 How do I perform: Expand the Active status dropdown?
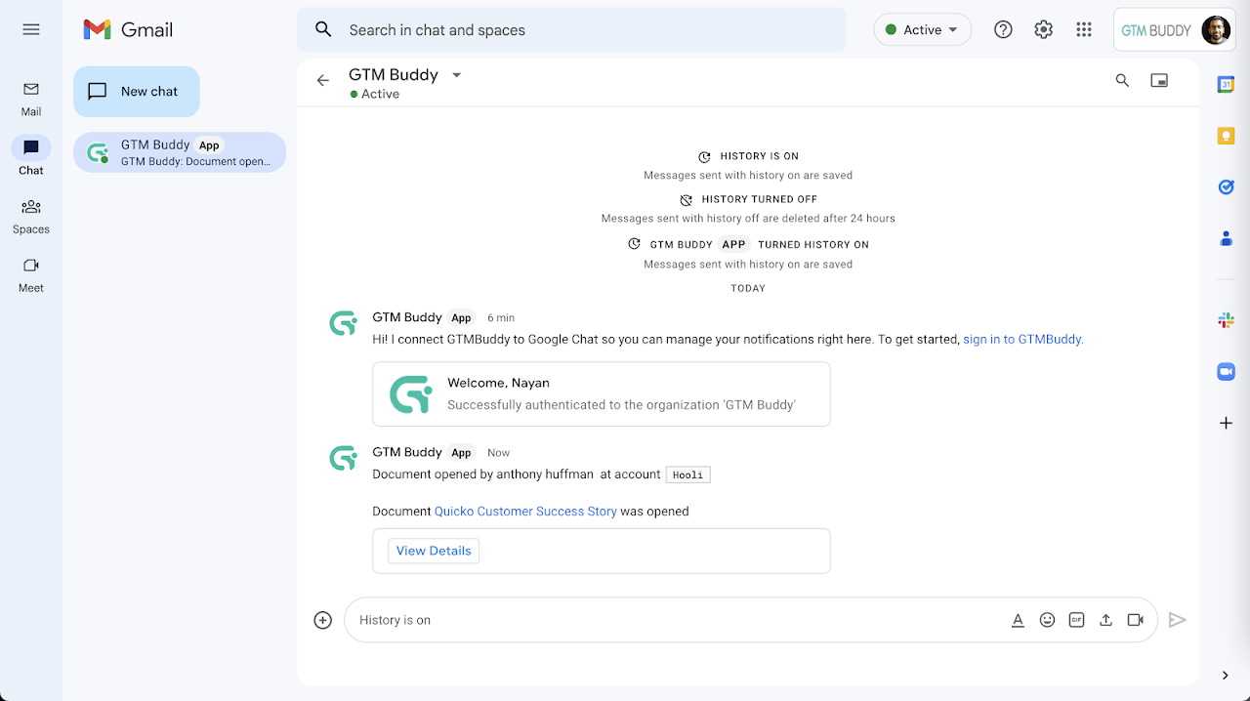922,30
